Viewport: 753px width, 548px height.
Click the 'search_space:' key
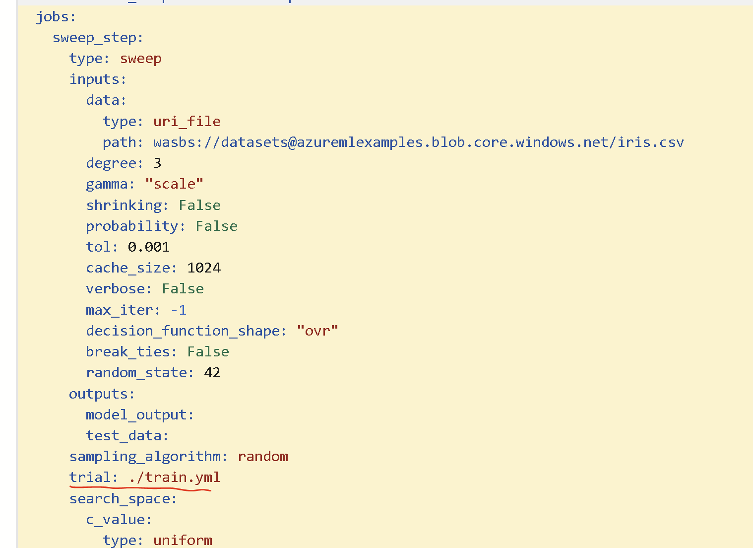tap(123, 499)
